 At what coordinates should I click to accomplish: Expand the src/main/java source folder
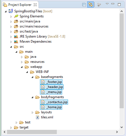pyautogui.click(x=11, y=22)
